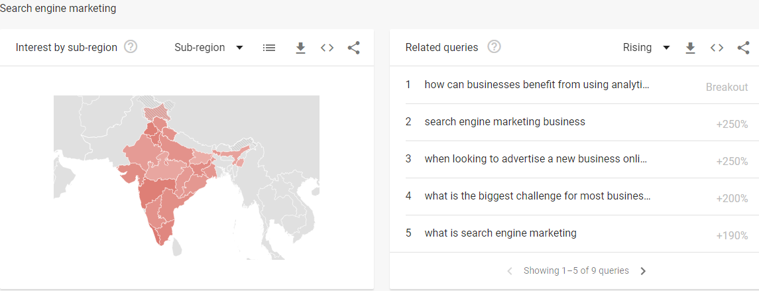The image size is (759, 291).
Task: Open query 'what is search engine marketing'
Action: coord(500,233)
